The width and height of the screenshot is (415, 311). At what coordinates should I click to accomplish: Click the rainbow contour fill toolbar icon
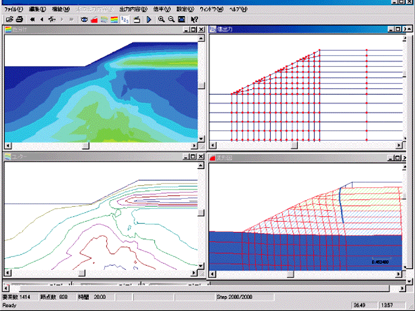point(114,19)
